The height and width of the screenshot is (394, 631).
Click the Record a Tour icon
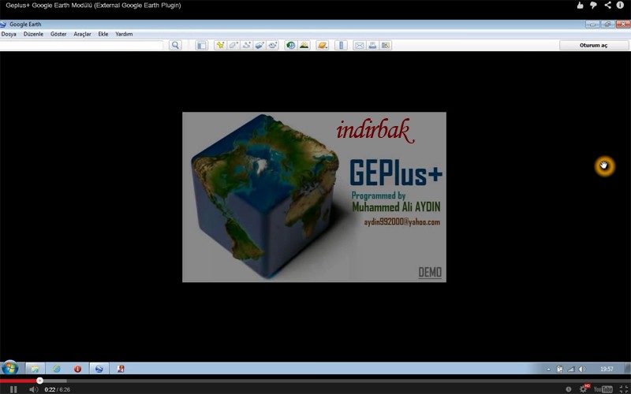(273, 45)
